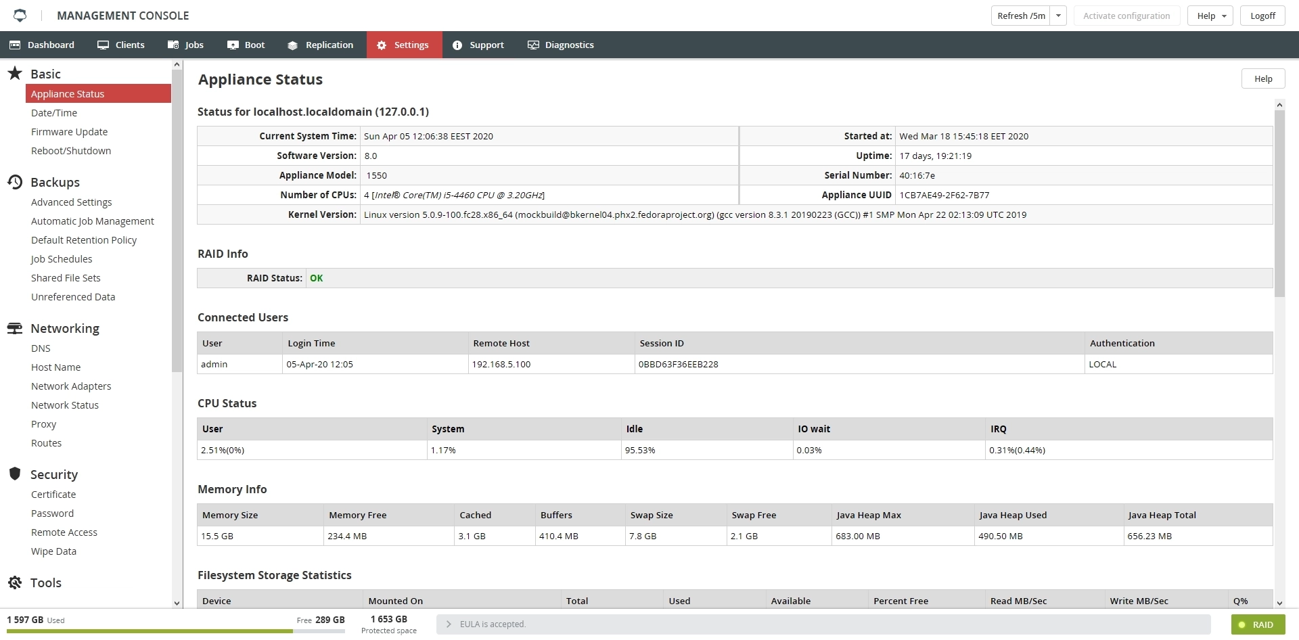Click the Boot tab icon
The width and height of the screenshot is (1299, 640).
coord(233,45)
